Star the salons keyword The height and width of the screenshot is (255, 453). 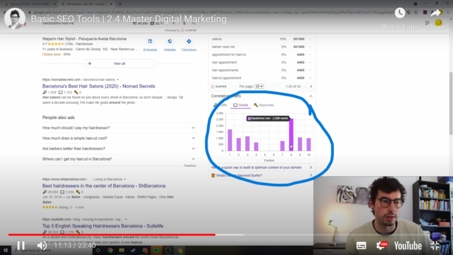pos(310,39)
